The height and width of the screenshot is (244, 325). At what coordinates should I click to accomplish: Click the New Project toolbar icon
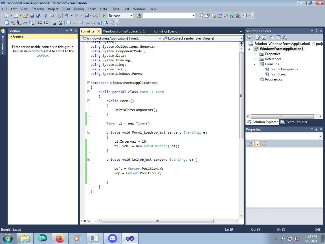tap(7, 16)
